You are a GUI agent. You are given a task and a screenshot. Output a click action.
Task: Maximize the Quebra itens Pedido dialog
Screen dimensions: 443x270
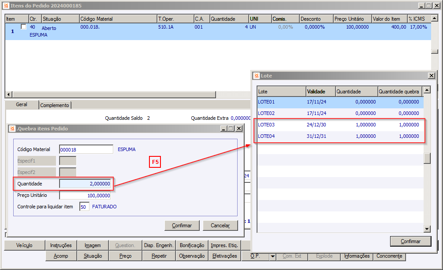coord(231,129)
